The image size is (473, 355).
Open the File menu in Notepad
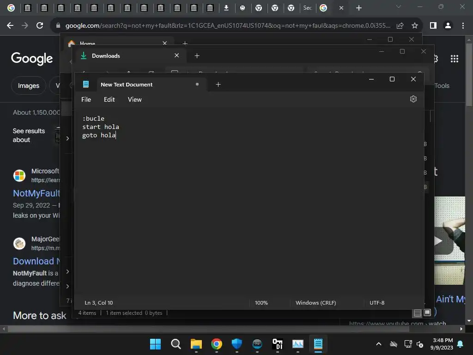click(x=86, y=100)
